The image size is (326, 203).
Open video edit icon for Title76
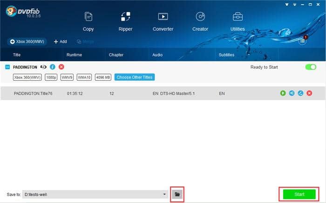tap(300, 93)
